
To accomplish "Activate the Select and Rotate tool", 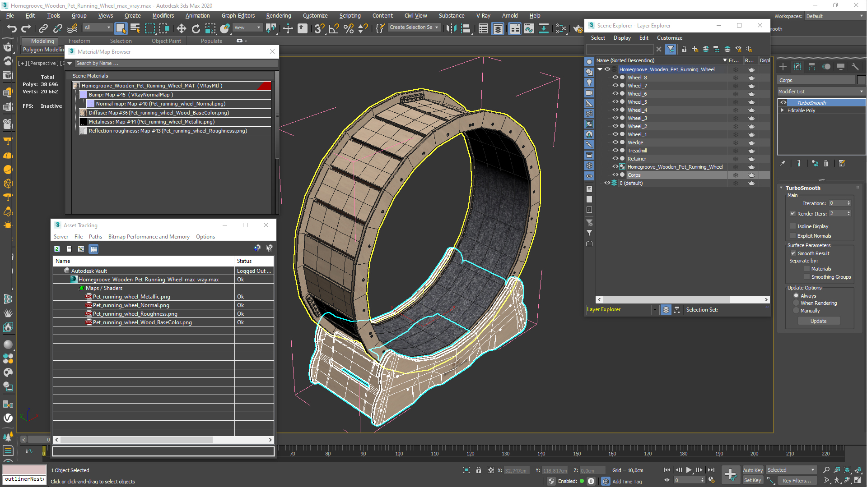I will point(196,28).
